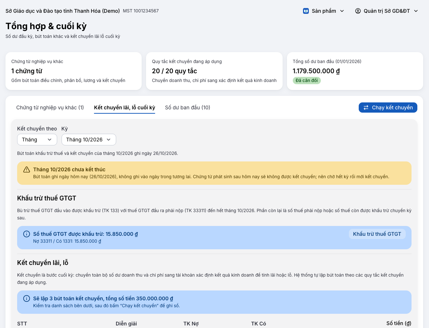
Task: Expand the Quản trị Sở GD&ĐT account menu
Action: click(387, 11)
